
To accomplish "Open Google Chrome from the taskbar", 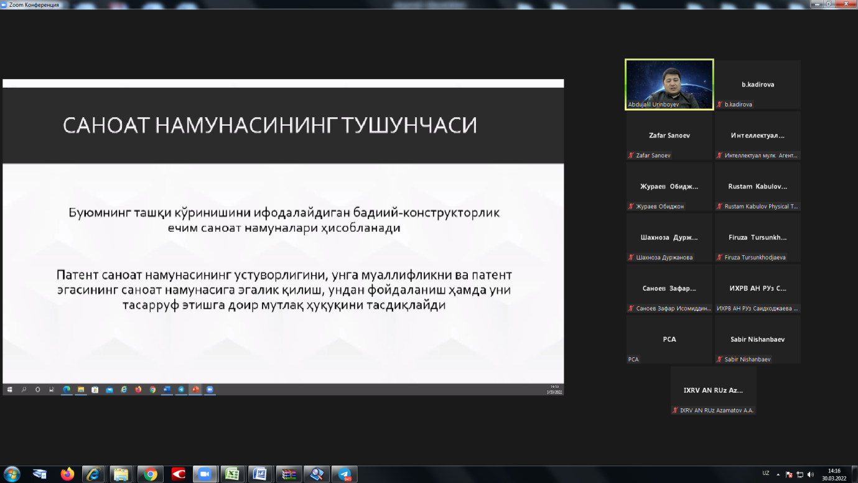I will [150, 474].
